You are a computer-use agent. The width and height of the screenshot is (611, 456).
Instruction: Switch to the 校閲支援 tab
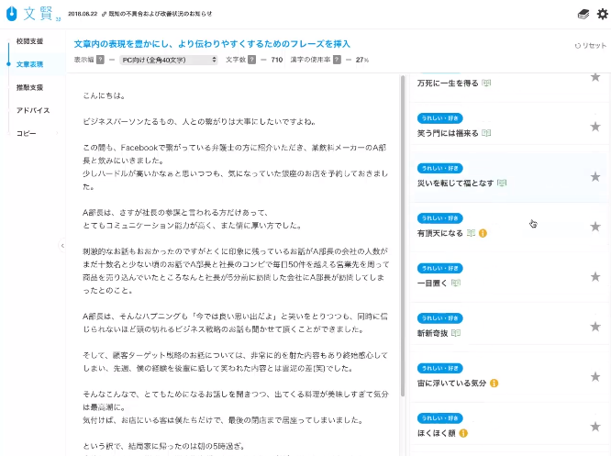coord(29,41)
